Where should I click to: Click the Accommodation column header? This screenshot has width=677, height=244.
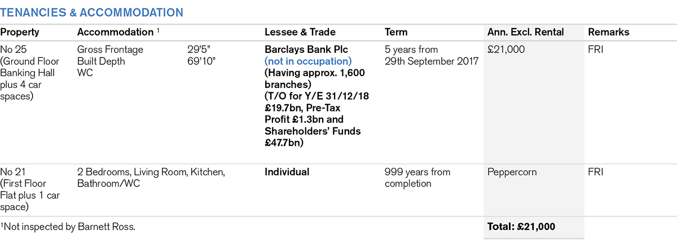(115, 32)
